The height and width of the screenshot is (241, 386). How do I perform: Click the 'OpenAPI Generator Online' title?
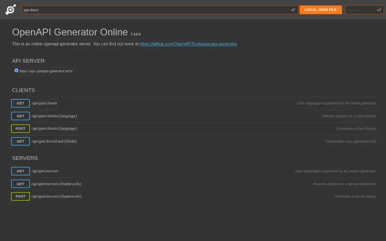pos(70,32)
